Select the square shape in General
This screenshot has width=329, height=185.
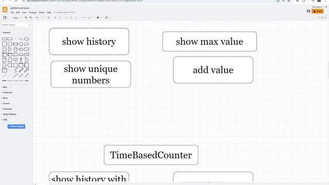coord(4,44)
